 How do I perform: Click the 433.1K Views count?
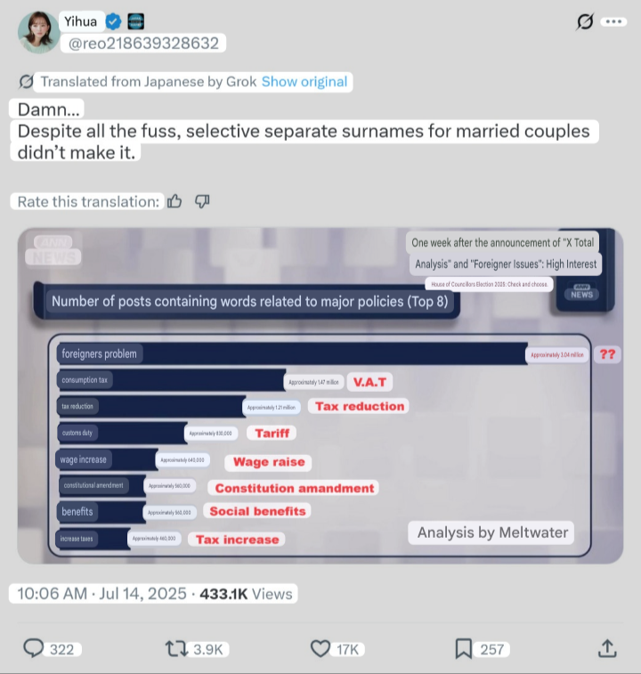coord(246,594)
